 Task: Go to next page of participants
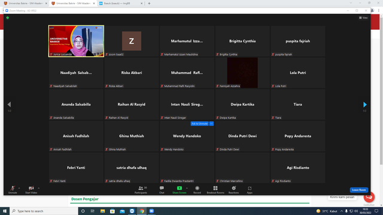tap(364, 105)
